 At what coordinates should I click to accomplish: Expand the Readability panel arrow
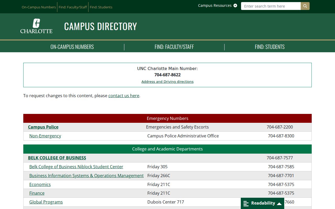point(279,204)
